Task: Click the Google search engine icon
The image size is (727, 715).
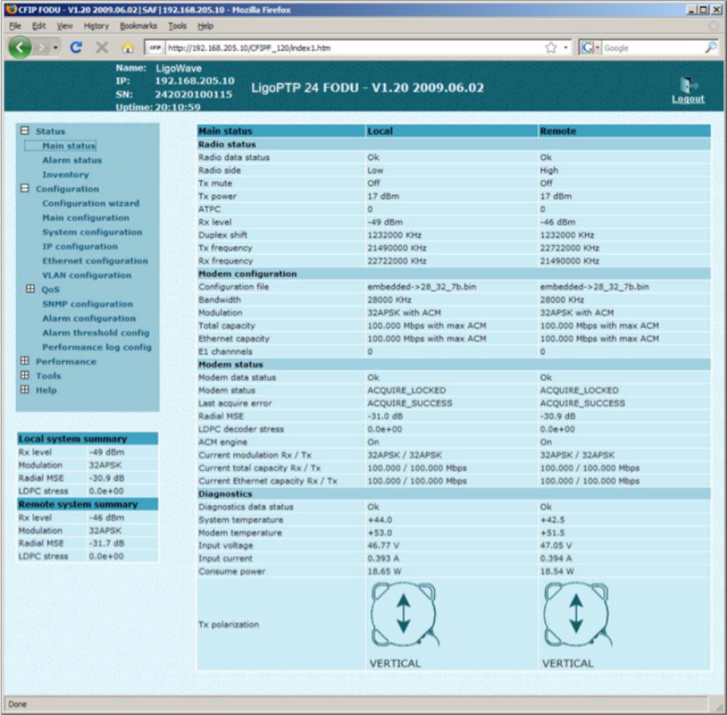Action: click(x=587, y=48)
